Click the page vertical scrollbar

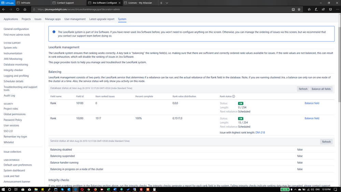click(340, 64)
